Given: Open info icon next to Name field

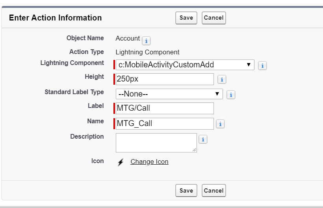Looking at the screenshot, I should (x=220, y=124).
